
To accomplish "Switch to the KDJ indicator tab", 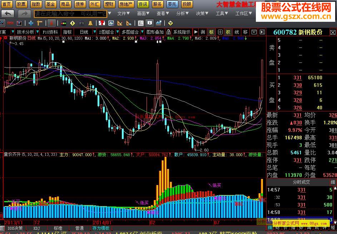I will [x=36, y=228].
